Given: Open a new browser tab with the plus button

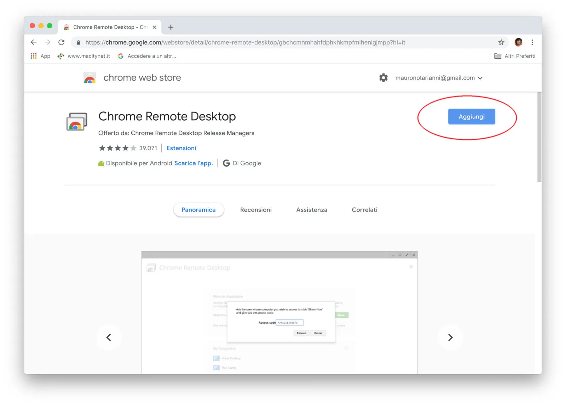Looking at the screenshot, I should [x=171, y=27].
